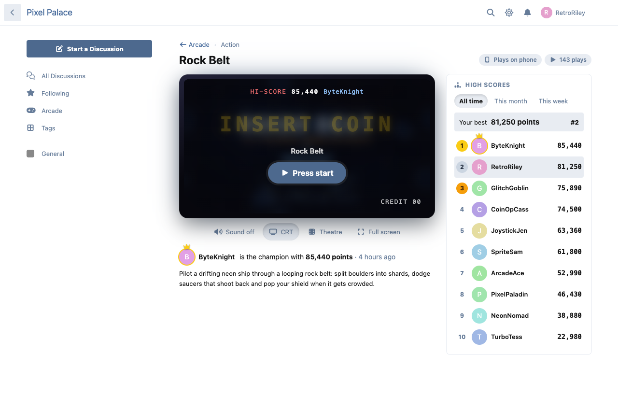This screenshot has width=618, height=396.
Task: Click the back chevron beside Pixel Palace
Action: (x=13, y=13)
